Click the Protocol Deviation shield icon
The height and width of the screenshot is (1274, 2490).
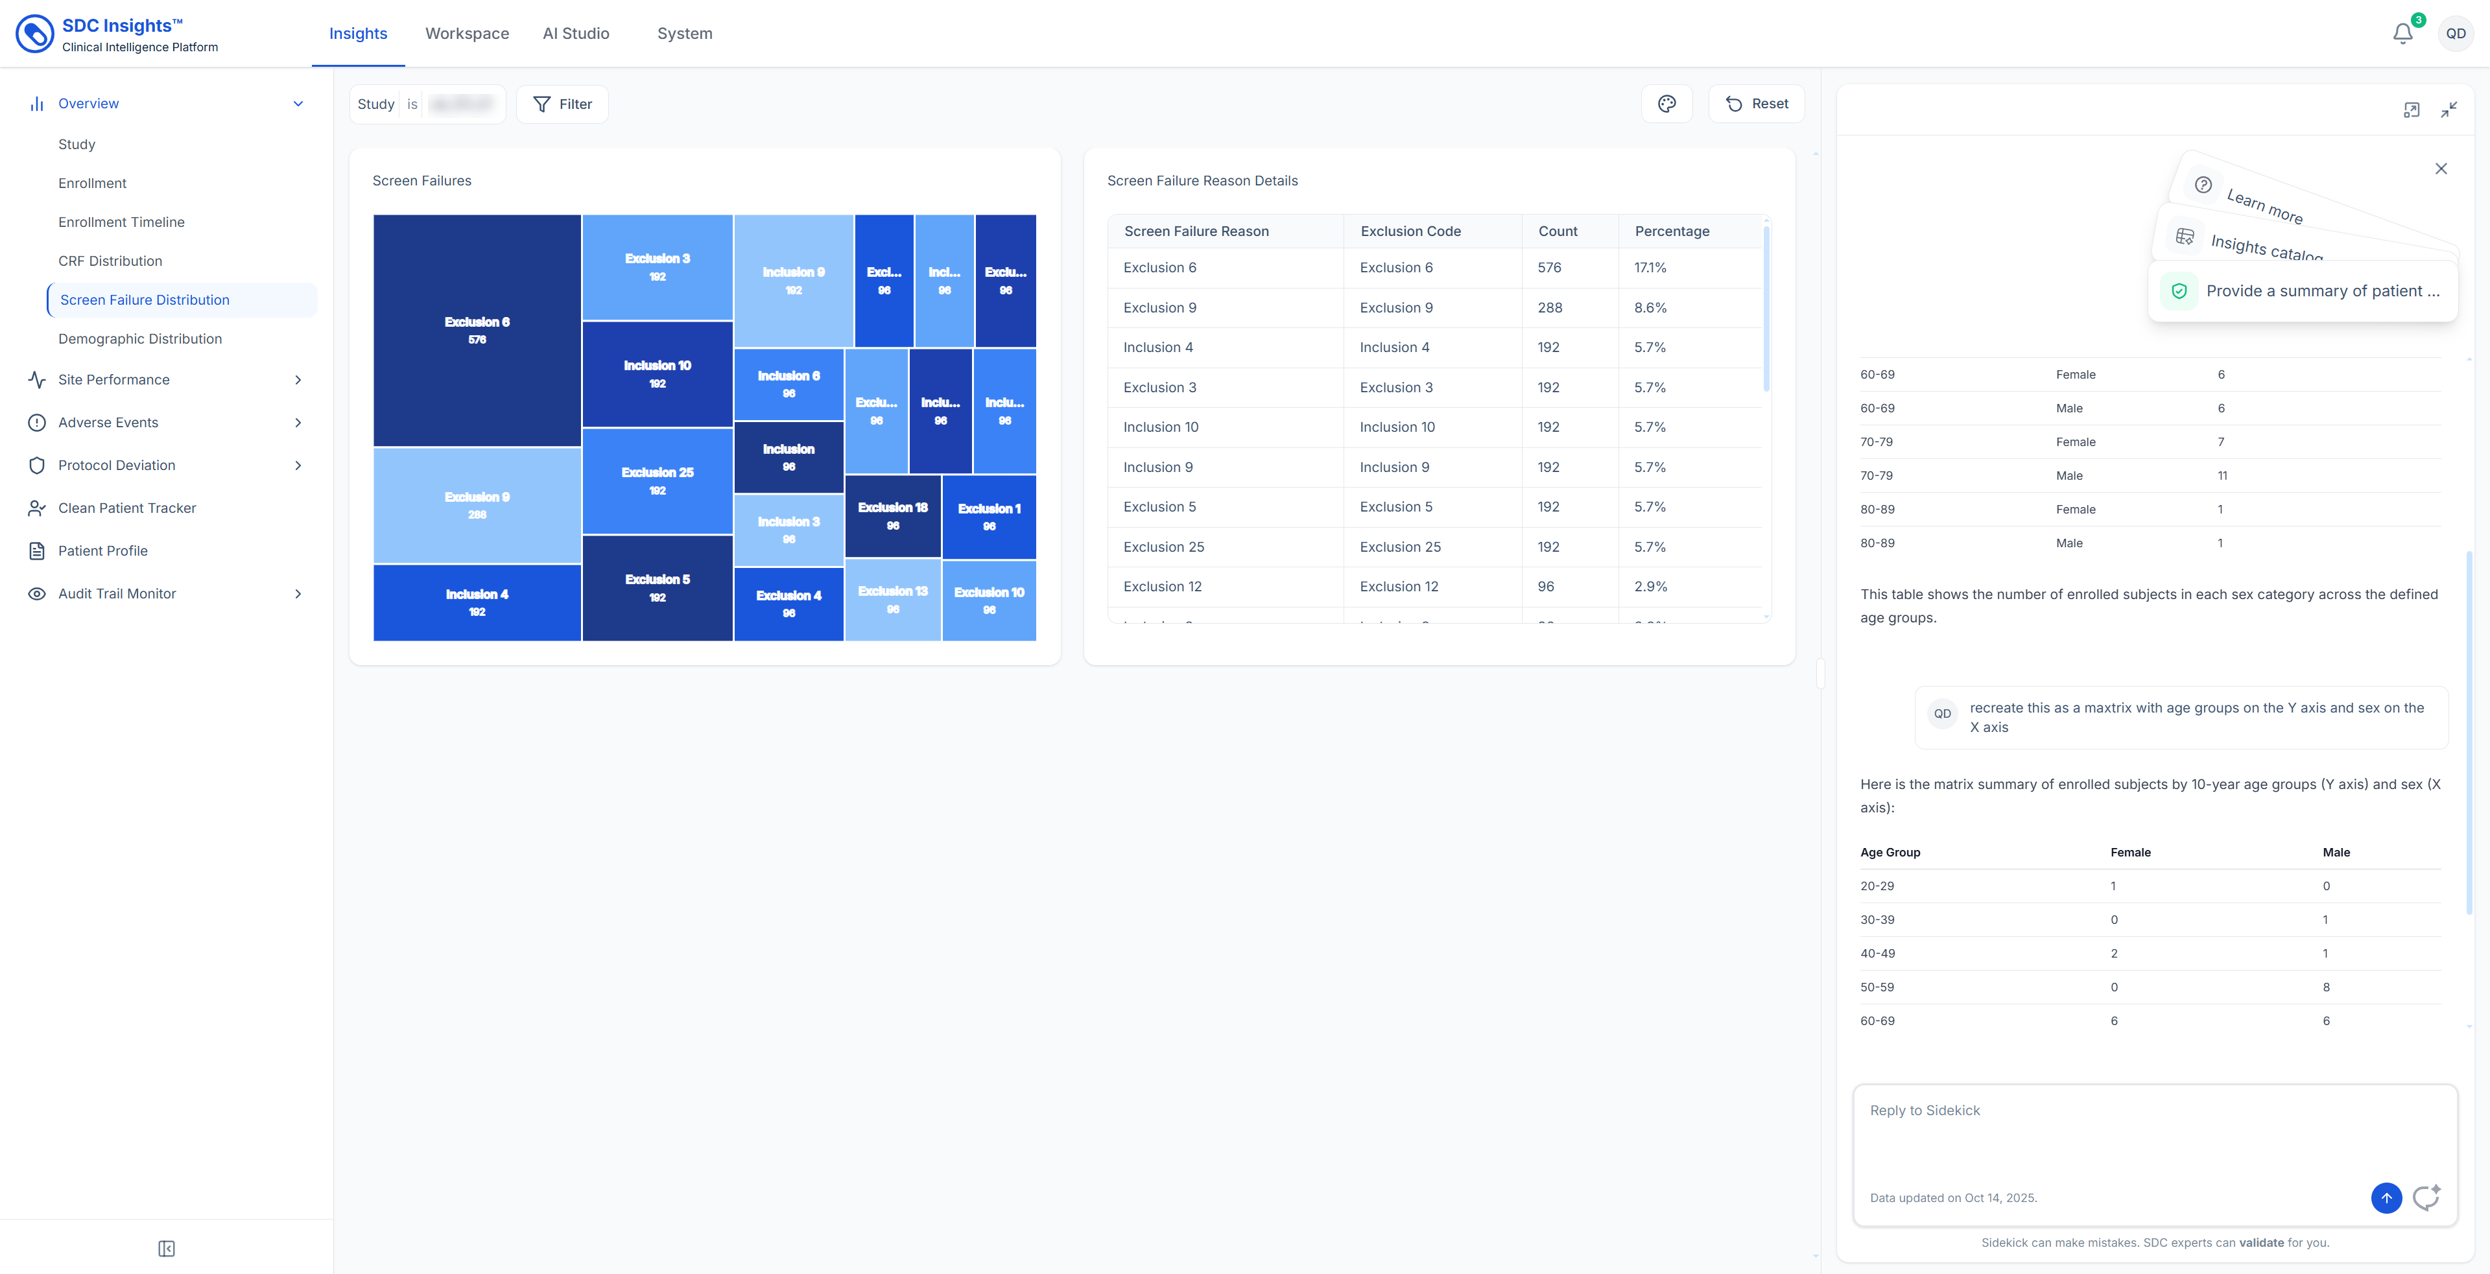(x=37, y=465)
